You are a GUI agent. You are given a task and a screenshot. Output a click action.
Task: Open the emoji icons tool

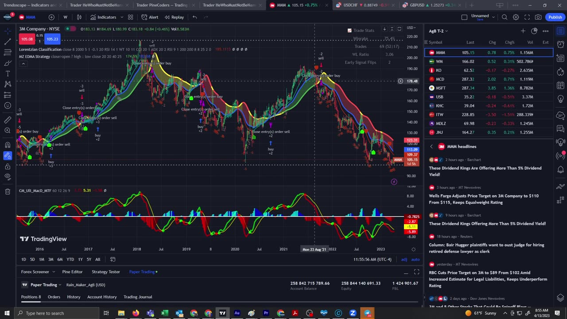(8, 105)
